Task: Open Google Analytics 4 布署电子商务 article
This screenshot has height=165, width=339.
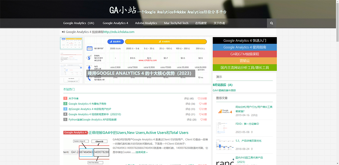Action: 87,104
